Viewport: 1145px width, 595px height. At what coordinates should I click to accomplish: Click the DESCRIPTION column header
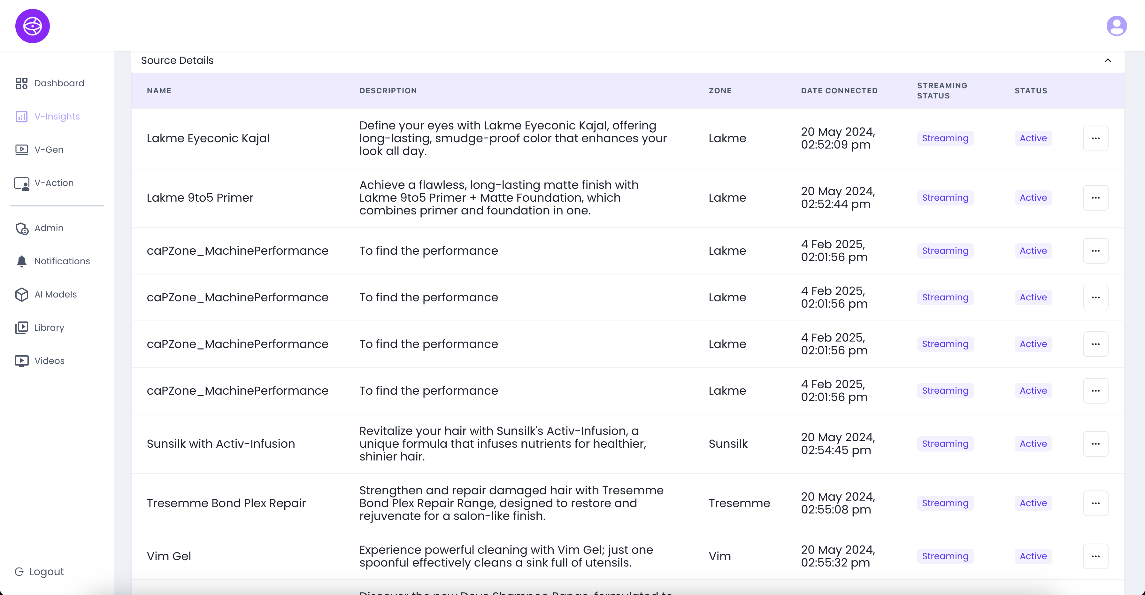pos(388,91)
